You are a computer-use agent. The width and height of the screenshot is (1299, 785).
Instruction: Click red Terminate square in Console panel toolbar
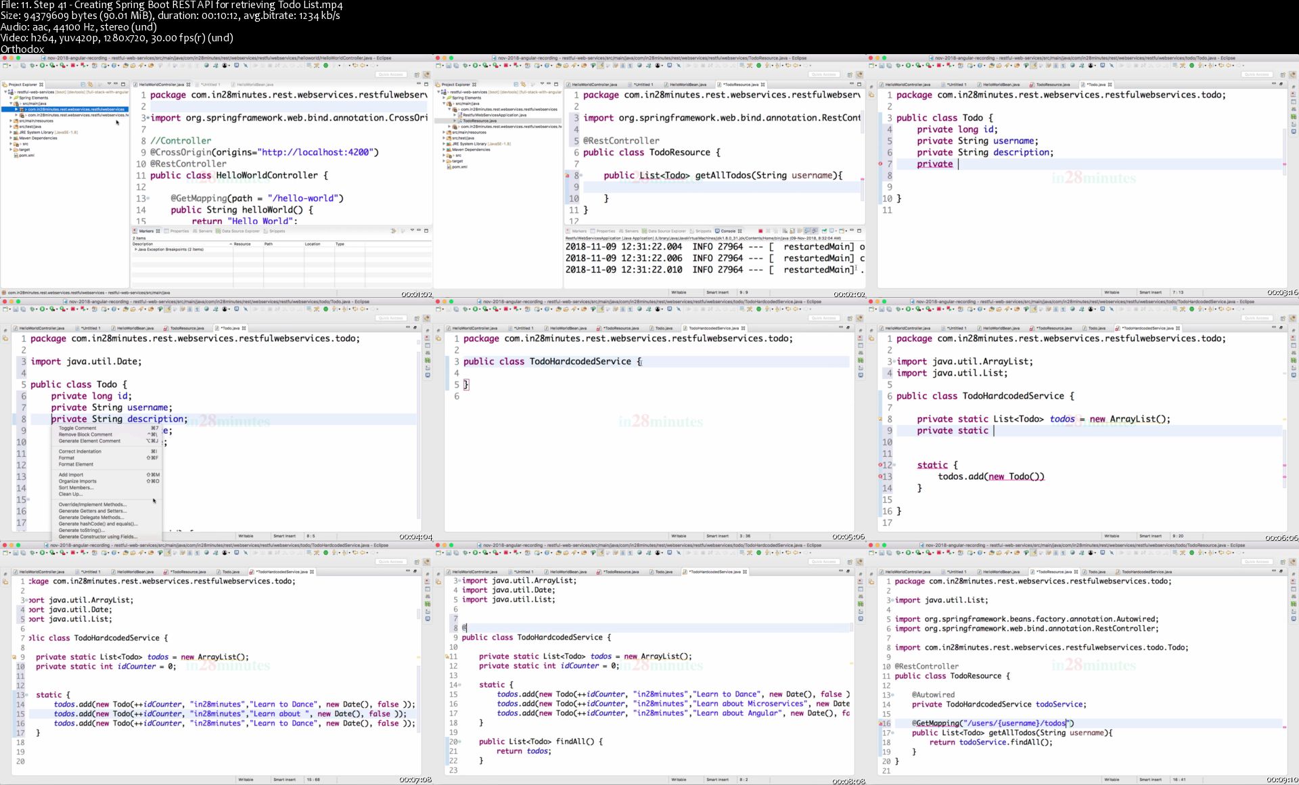pos(760,231)
